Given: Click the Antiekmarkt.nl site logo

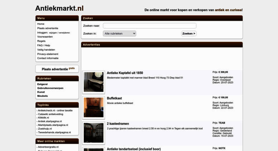Looking at the screenshot, I should tap(59, 8).
